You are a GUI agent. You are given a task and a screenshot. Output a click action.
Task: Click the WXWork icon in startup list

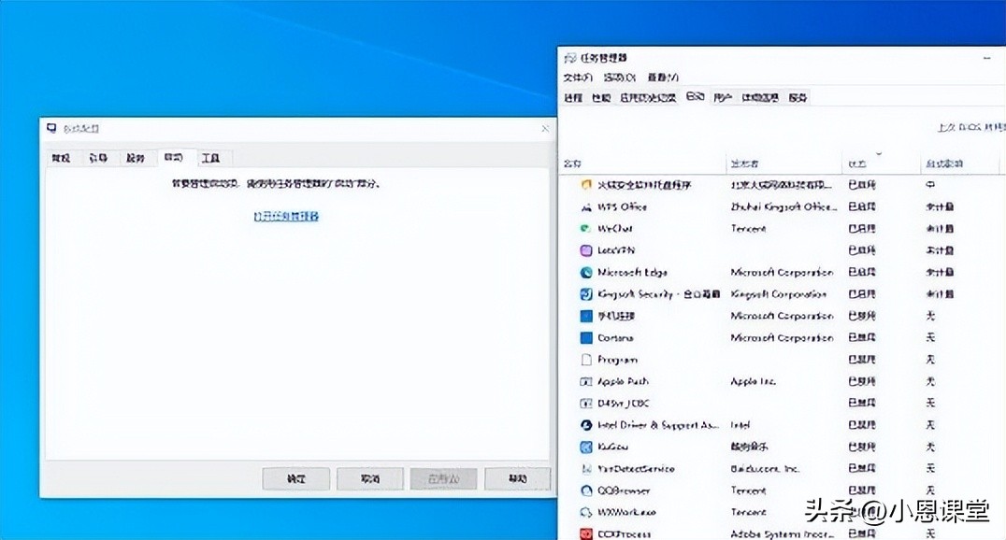586,512
